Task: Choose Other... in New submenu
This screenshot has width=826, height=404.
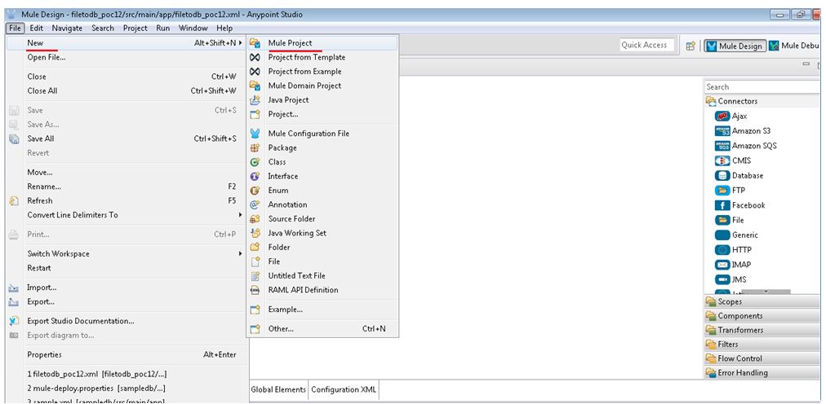Action: 322,329
